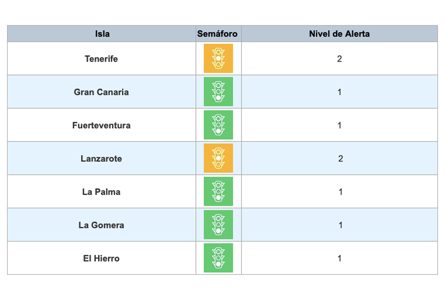
Task: Click El Hierro's green traffic light icon
Action: point(218,258)
